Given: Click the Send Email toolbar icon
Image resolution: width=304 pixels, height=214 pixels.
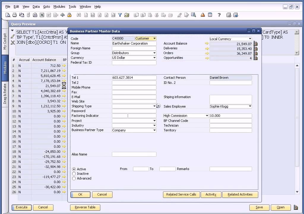Looking at the screenshot, I should pos(21,15).
